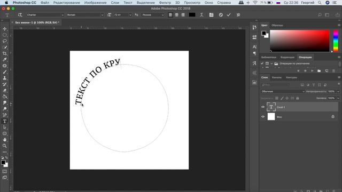Open Character and Paragraph panels button

(211, 15)
